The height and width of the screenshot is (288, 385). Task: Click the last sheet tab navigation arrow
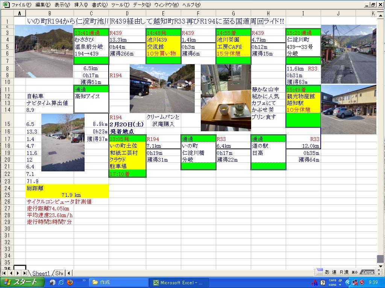point(24,273)
